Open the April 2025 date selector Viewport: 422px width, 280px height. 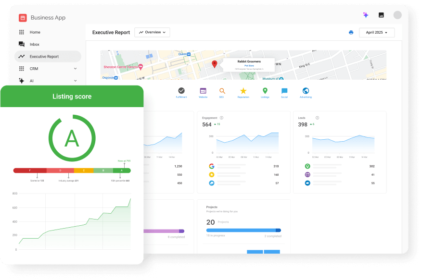point(377,32)
